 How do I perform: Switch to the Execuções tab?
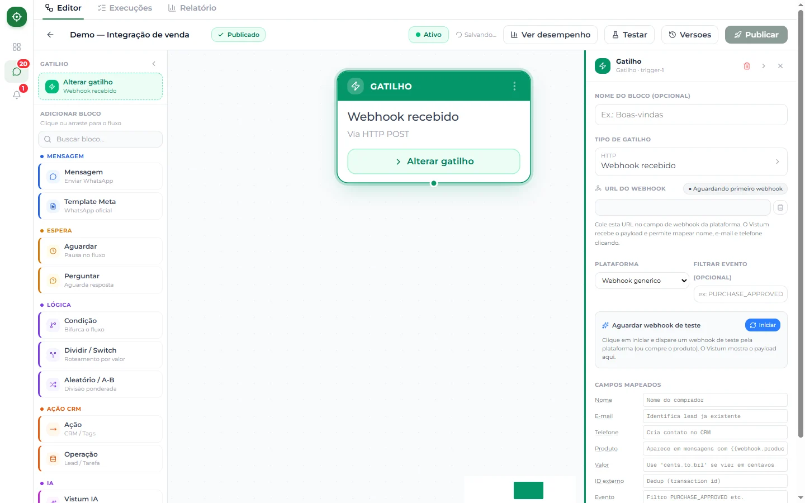point(125,8)
